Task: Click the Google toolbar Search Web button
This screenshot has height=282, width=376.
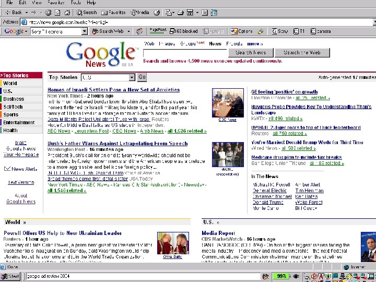Action: [108, 31]
